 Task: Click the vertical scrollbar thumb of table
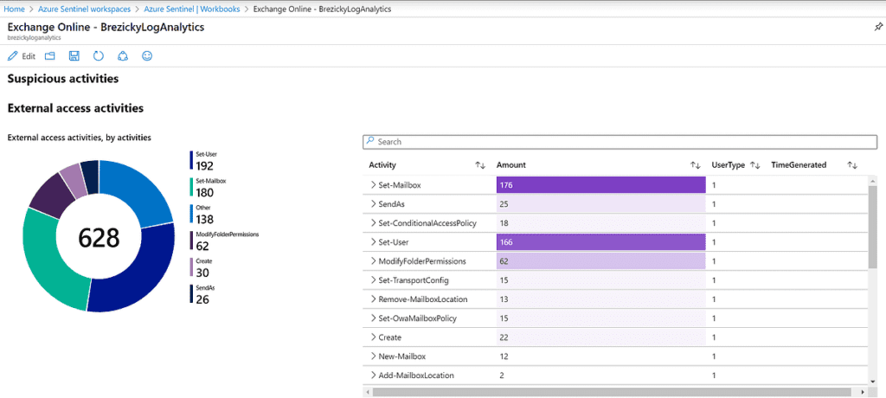(x=872, y=226)
